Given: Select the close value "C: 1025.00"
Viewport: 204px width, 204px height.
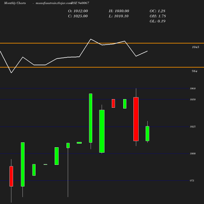Looking at the screenshot, I should point(78,16).
